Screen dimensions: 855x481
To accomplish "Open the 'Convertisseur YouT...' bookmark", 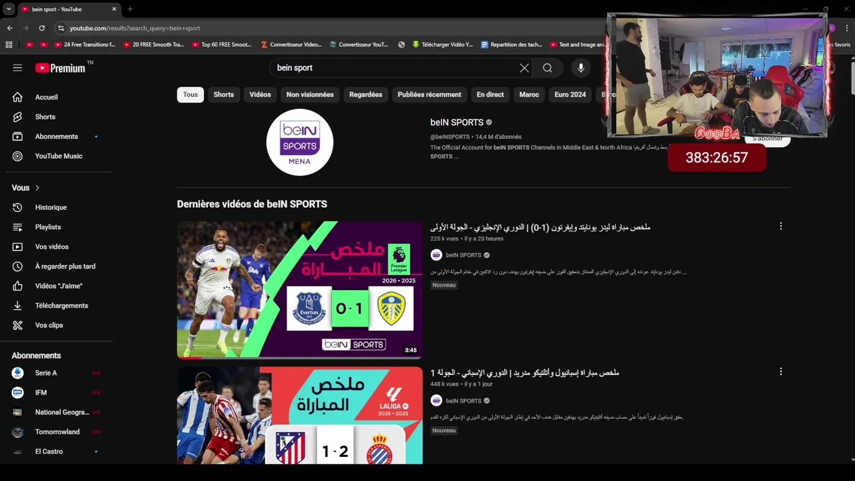I will point(359,45).
